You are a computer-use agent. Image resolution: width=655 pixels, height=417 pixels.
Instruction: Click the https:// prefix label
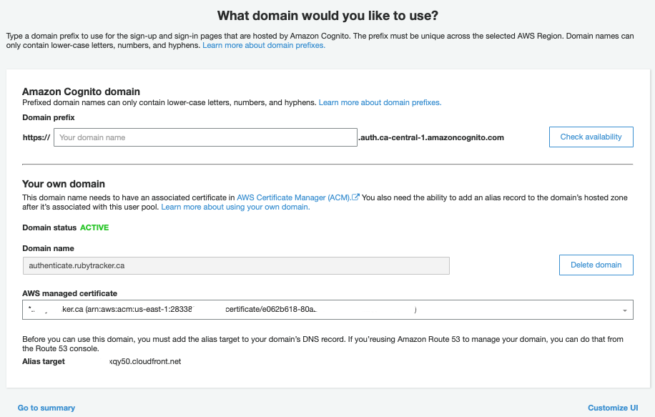click(x=36, y=137)
